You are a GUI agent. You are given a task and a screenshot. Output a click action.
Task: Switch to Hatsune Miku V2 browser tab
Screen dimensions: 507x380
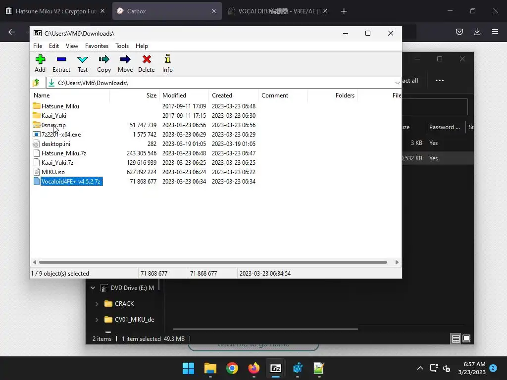[x=55, y=11]
